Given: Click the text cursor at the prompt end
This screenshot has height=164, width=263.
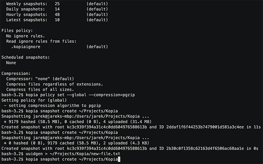Looking at the screenshot, I should click(120, 160).
